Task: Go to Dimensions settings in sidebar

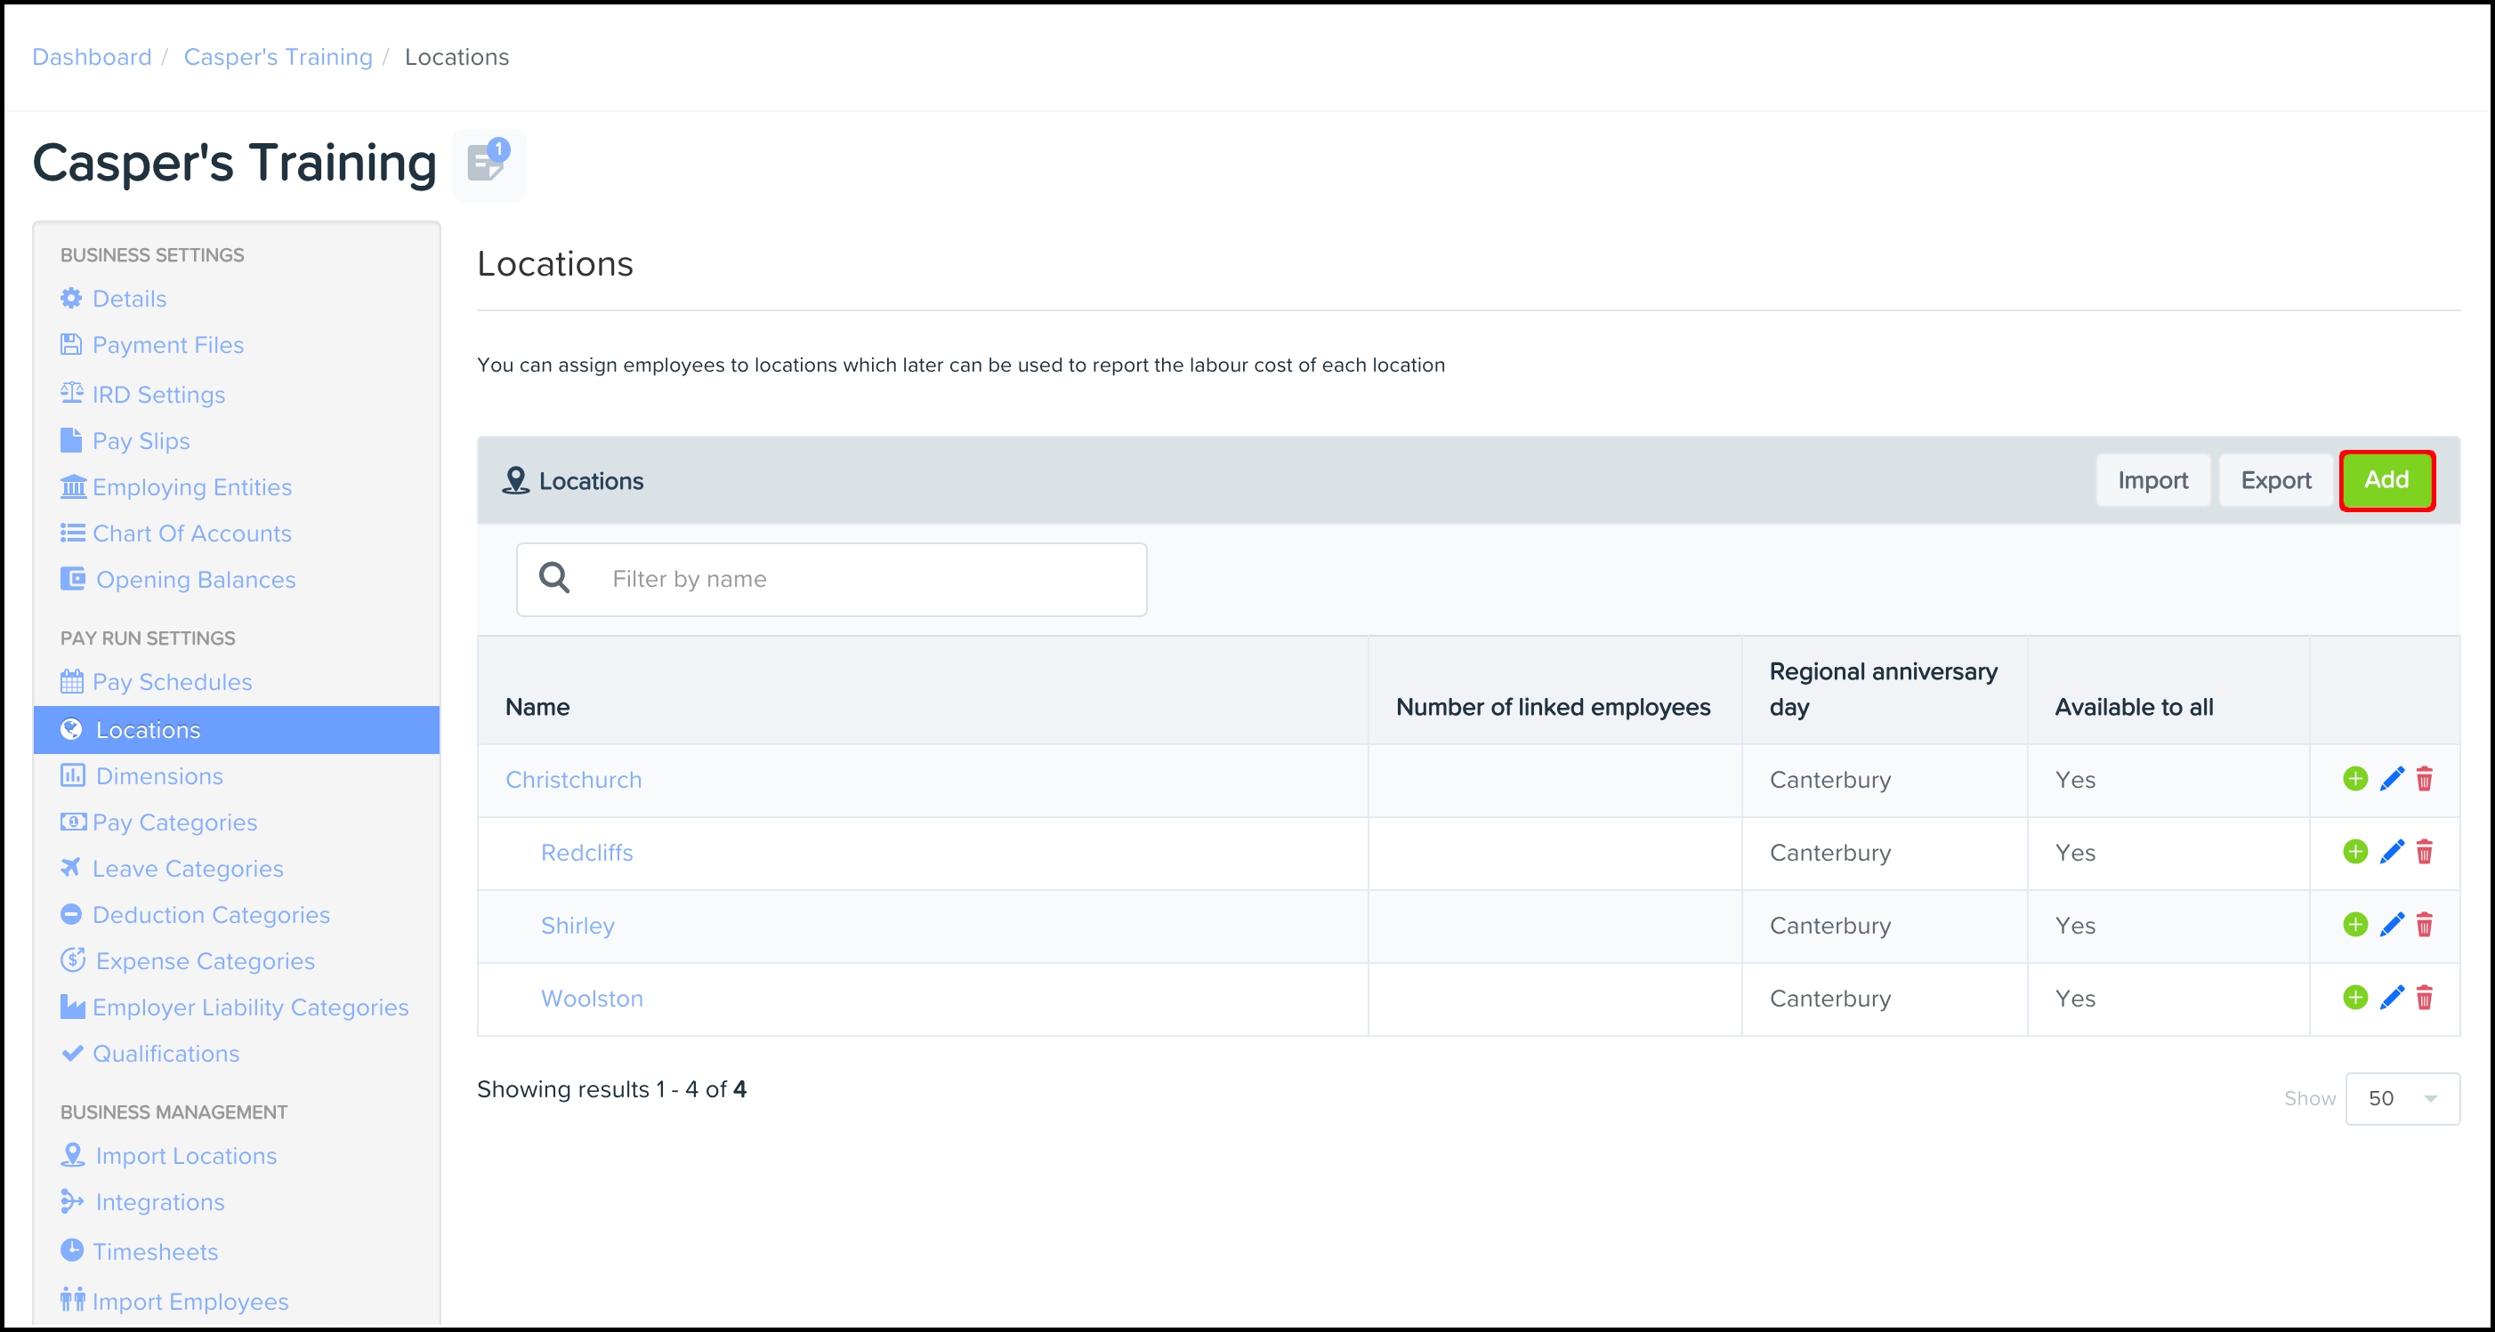Action: pyautogui.click(x=159, y=776)
